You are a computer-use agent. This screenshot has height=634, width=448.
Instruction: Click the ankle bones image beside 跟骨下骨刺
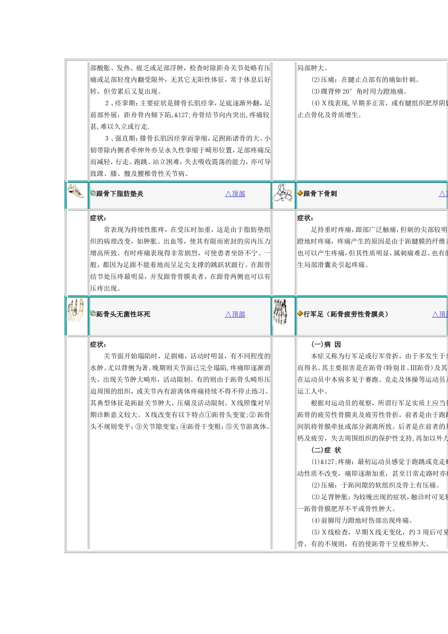[283, 192]
